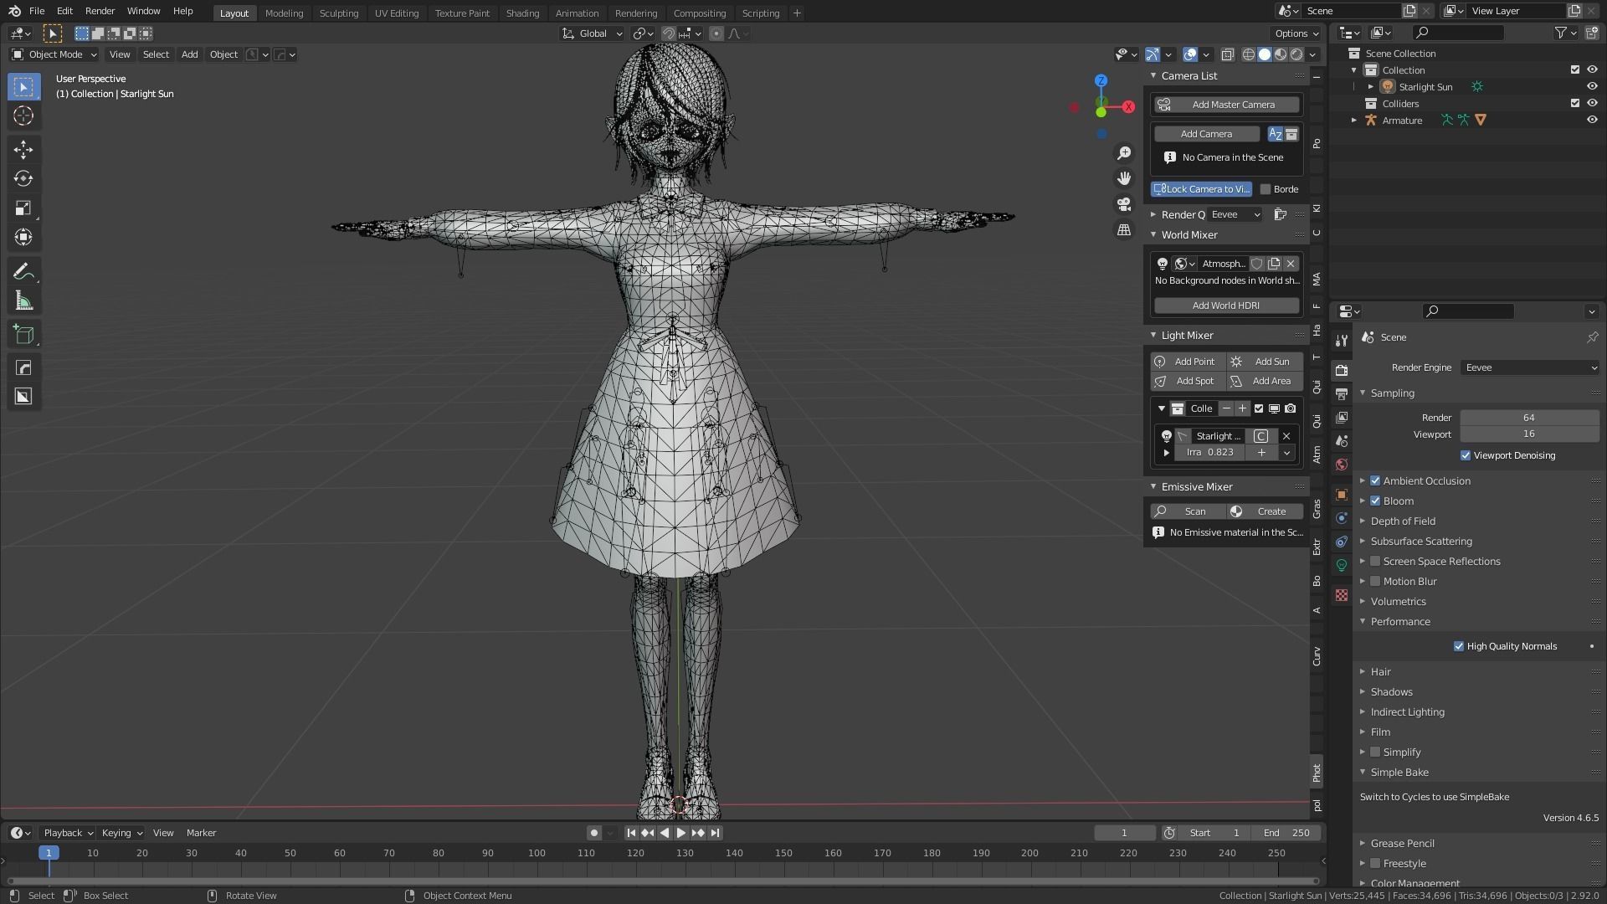Click the pan view hand icon
The image size is (1607, 904).
1124,178
